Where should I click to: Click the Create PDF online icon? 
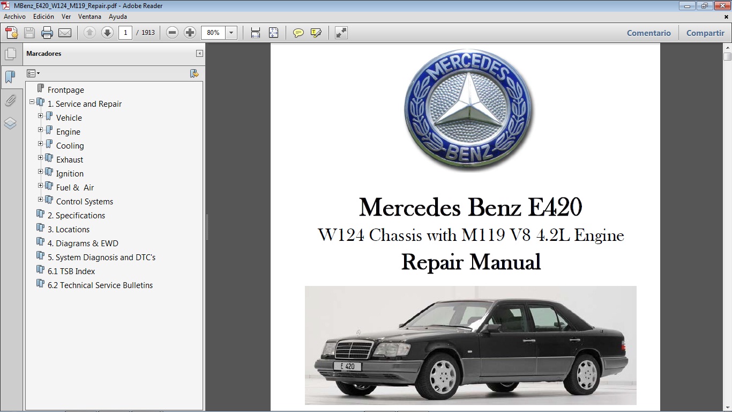12,33
